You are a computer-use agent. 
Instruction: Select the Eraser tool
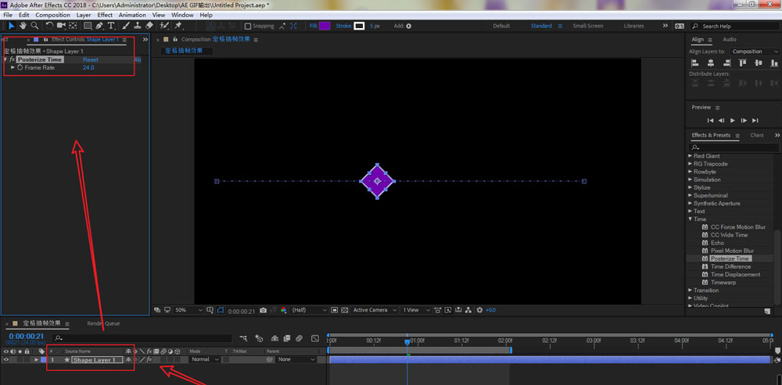149,26
